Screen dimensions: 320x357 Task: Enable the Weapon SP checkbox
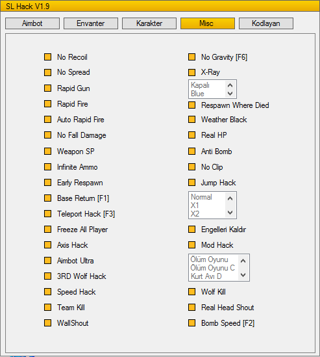click(47, 151)
